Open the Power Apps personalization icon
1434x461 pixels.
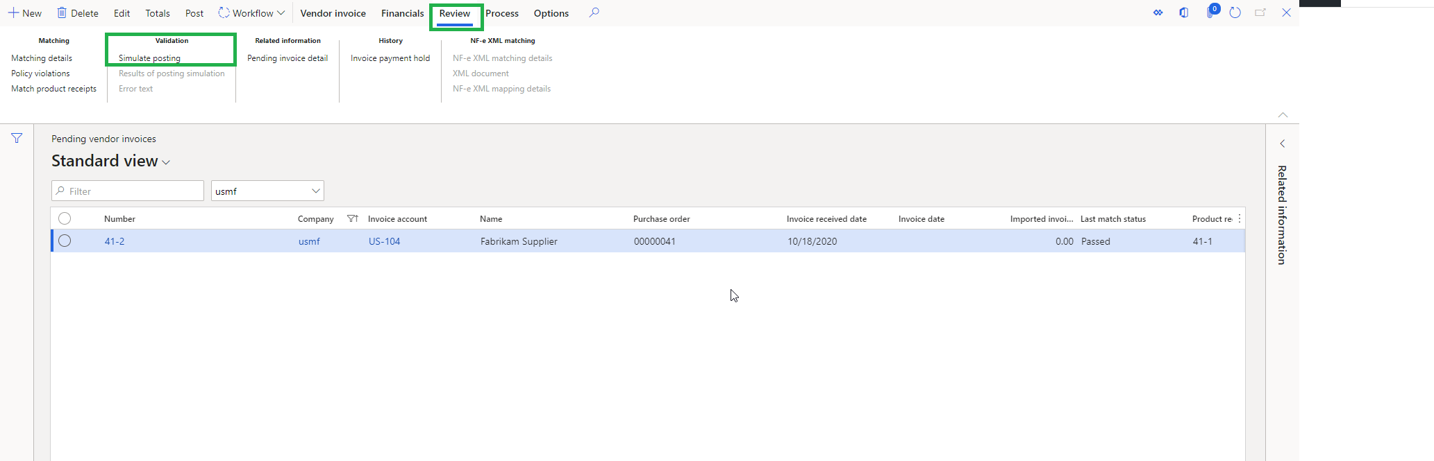coord(1158,13)
